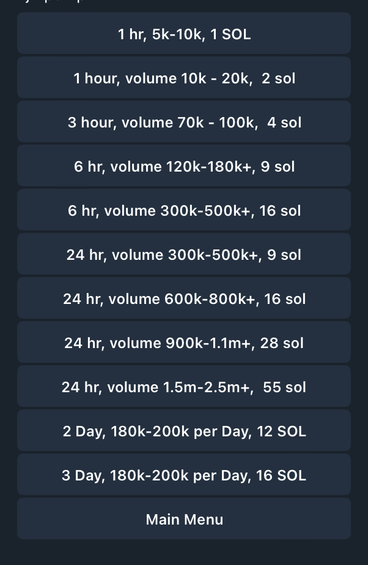Choose 24 hr volume 900k-1.1m+, 28 sol
This screenshot has height=565, width=368.
(x=184, y=343)
